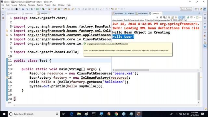Image resolution: width=208 pixels, height=117 pixels.
Task: Click the New file toolbar icon
Action: pyautogui.click(x=3, y=9)
